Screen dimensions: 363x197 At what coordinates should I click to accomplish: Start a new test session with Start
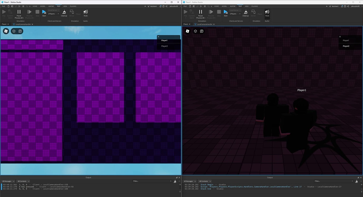click(x=44, y=13)
